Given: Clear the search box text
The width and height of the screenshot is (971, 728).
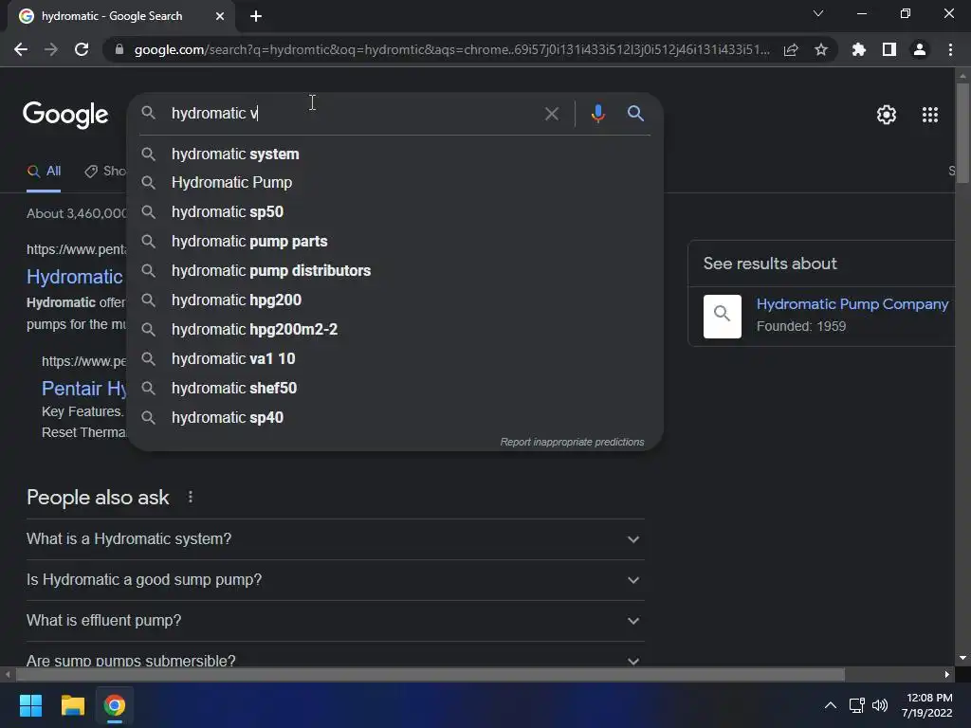Looking at the screenshot, I should click(x=551, y=114).
